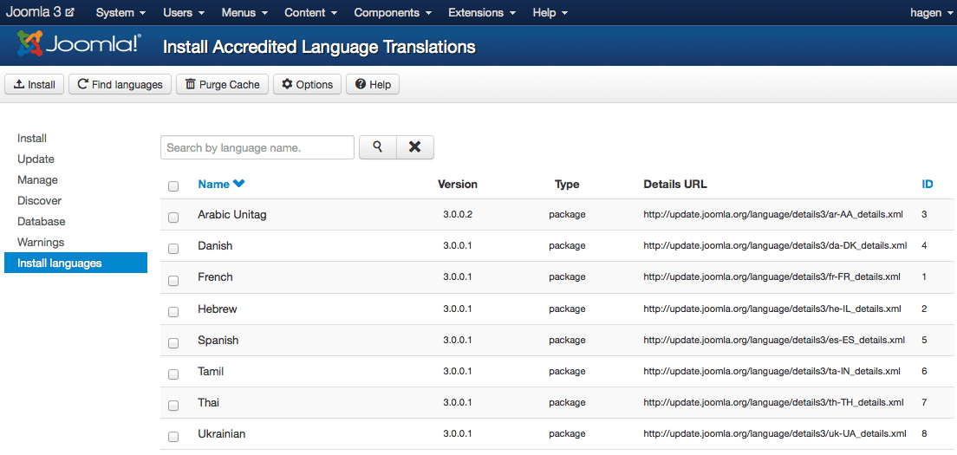Select the French language checkbox
This screenshot has width=957, height=455.
[x=173, y=280]
